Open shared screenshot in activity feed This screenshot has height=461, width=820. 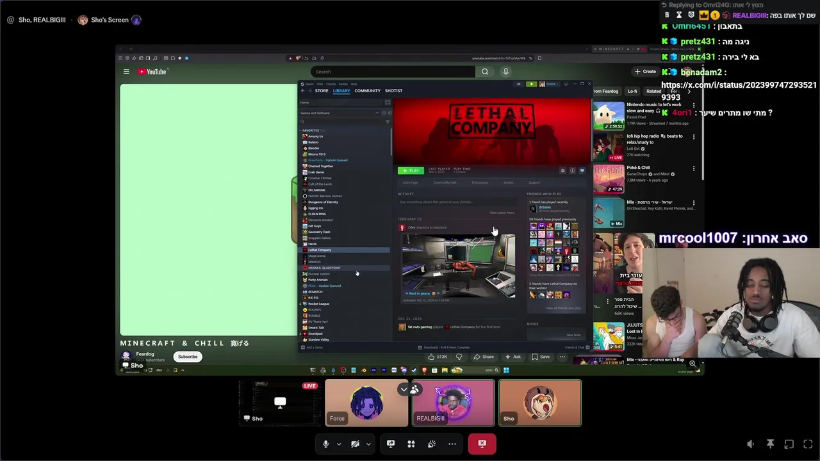click(458, 265)
